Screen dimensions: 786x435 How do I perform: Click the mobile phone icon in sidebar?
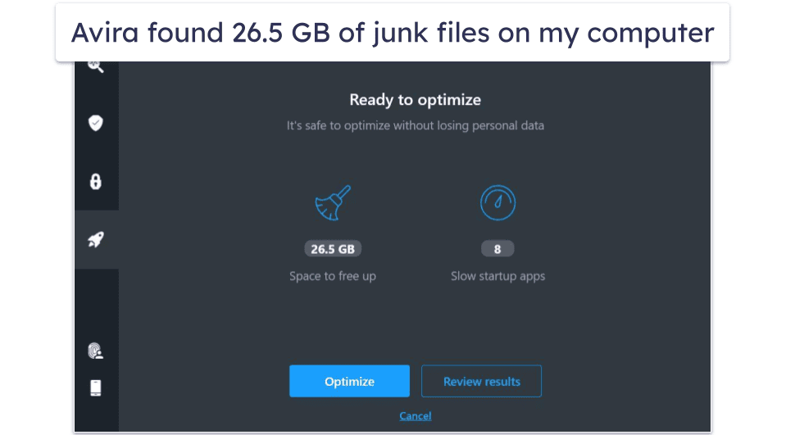(x=96, y=387)
